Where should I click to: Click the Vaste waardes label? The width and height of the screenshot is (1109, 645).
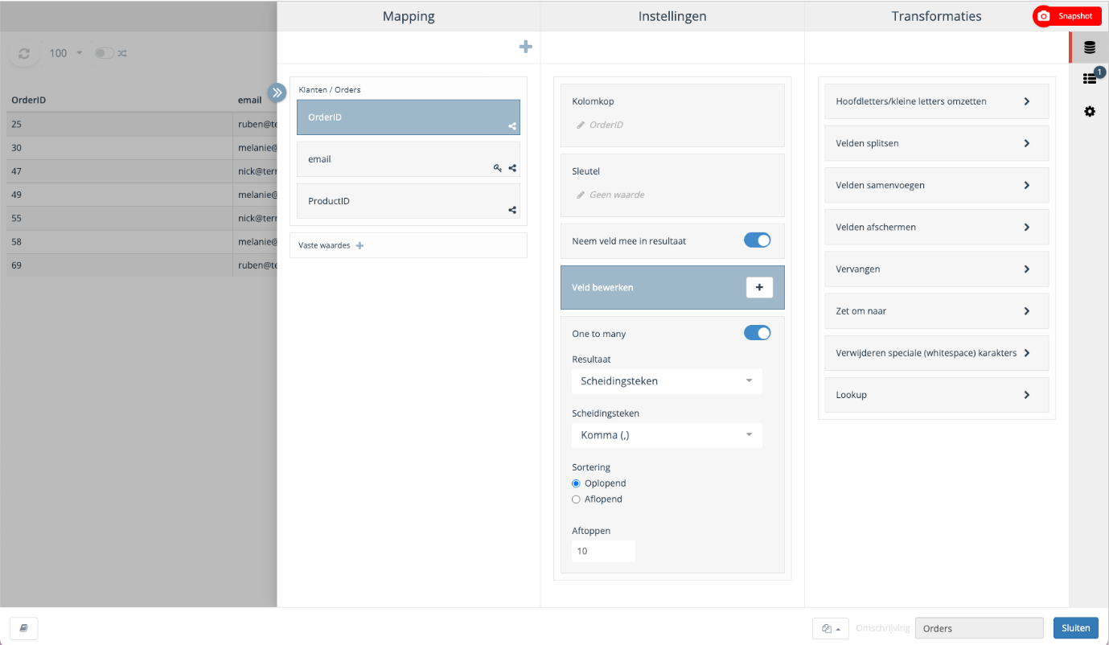pos(324,245)
